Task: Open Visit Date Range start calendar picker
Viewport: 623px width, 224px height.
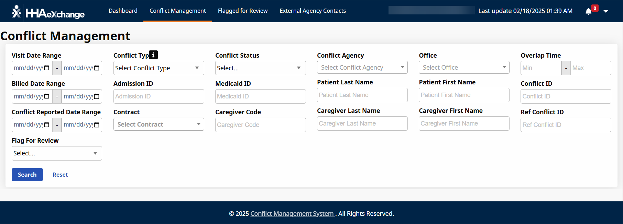Action: click(47, 68)
